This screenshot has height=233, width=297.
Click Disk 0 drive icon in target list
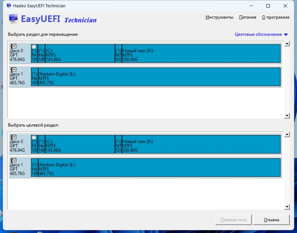[13, 137]
